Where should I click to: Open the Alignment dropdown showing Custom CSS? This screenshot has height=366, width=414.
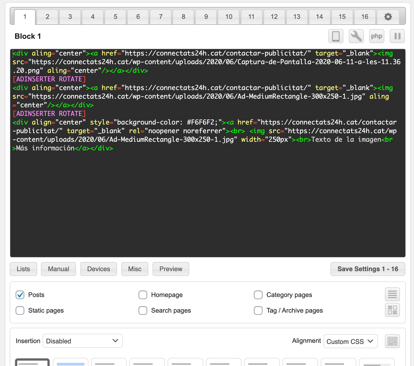click(x=350, y=341)
